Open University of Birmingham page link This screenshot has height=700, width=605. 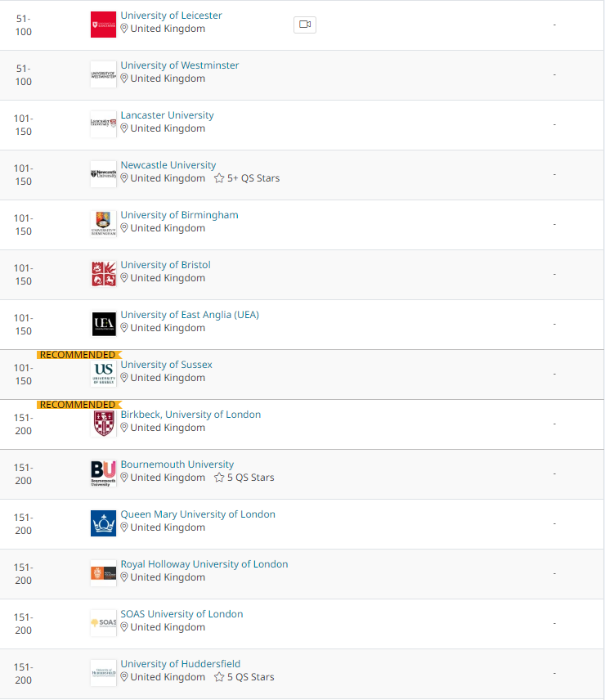(179, 215)
